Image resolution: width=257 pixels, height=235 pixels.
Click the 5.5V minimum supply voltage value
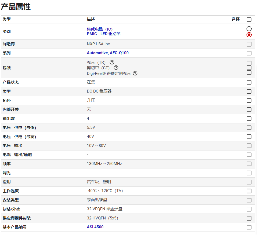91,127
